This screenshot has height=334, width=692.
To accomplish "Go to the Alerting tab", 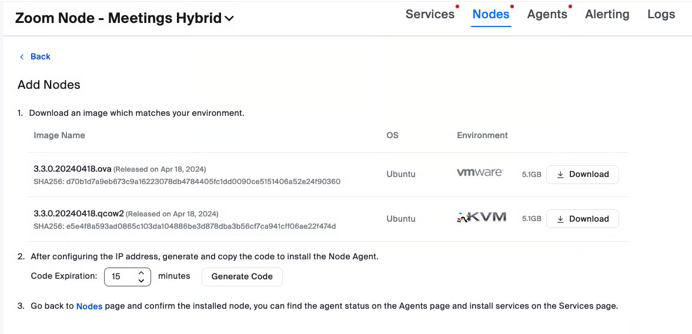I will coord(607,14).
